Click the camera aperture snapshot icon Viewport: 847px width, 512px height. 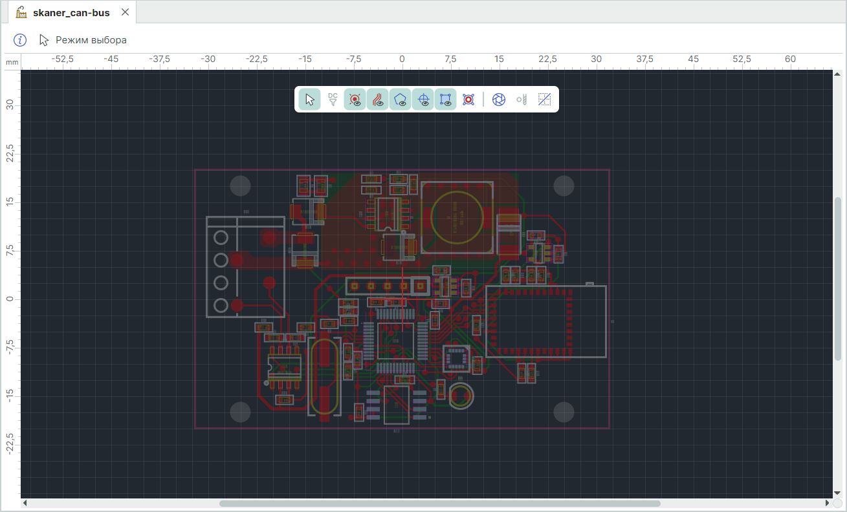[x=499, y=100]
